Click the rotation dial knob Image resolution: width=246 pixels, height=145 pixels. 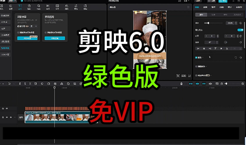tap(225, 42)
